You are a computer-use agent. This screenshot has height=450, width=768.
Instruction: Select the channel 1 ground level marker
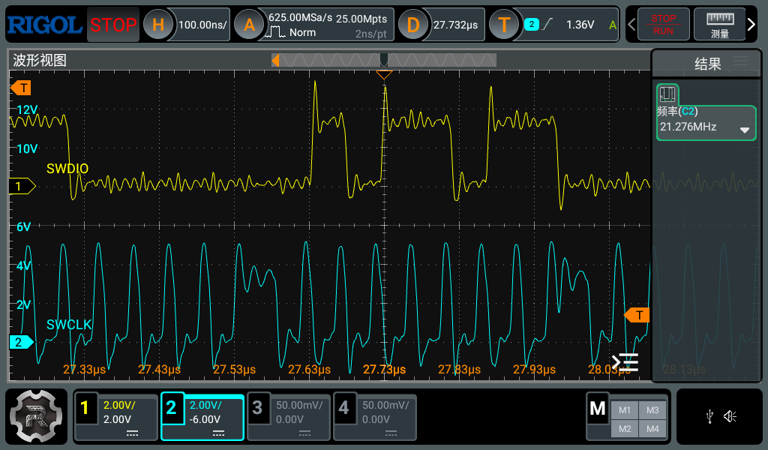point(22,186)
